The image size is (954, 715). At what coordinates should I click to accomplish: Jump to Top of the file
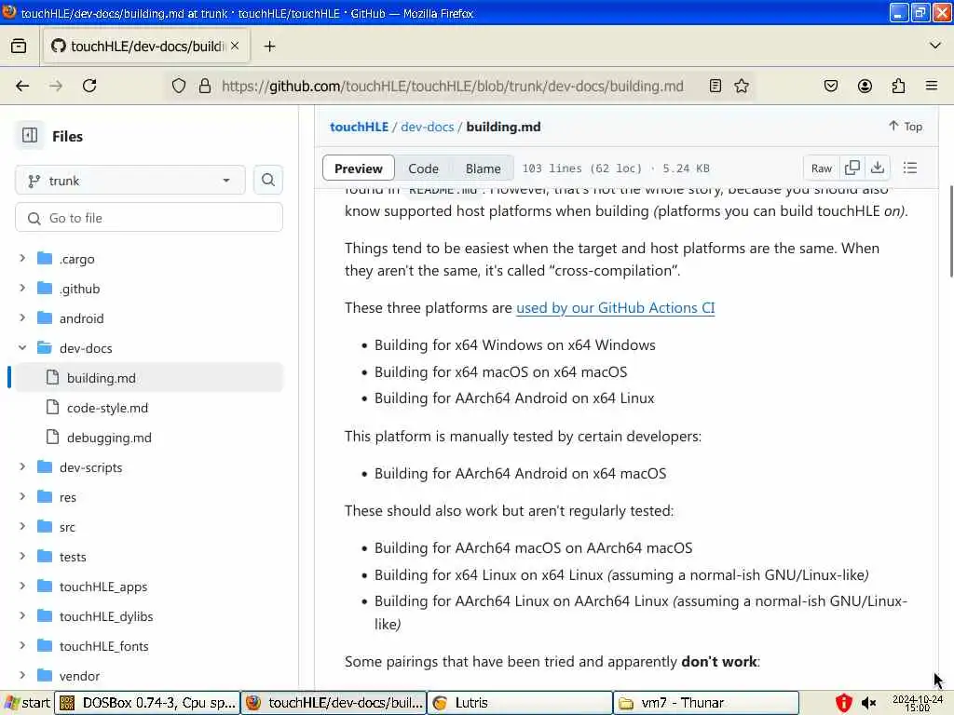(x=906, y=127)
